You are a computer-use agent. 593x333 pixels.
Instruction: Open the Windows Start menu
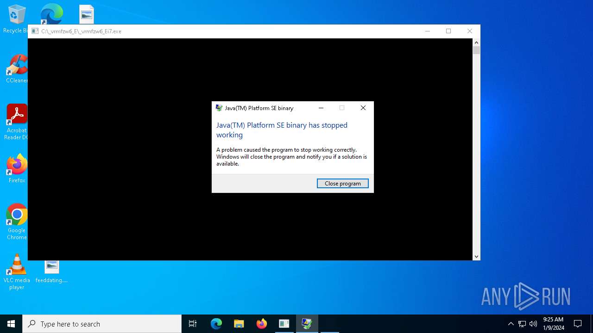coord(11,324)
